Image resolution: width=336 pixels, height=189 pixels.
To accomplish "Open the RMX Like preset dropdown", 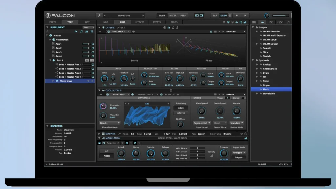I will pos(236,31).
